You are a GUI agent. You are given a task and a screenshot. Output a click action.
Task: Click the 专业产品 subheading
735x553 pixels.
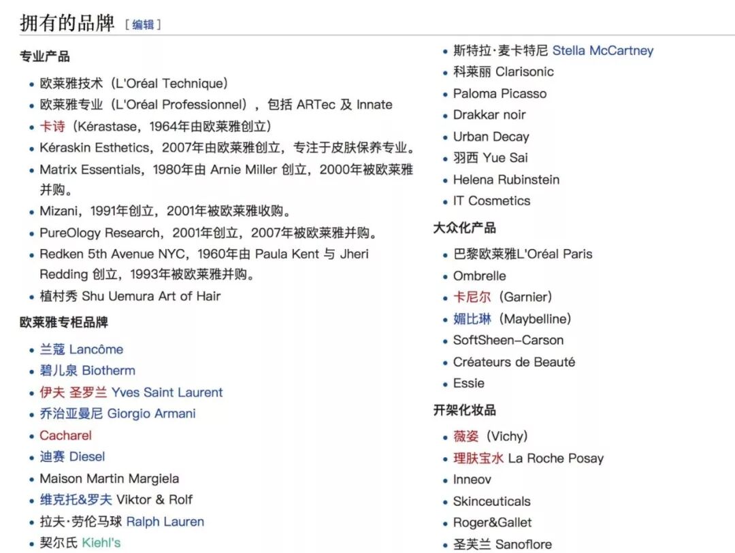click(44, 56)
